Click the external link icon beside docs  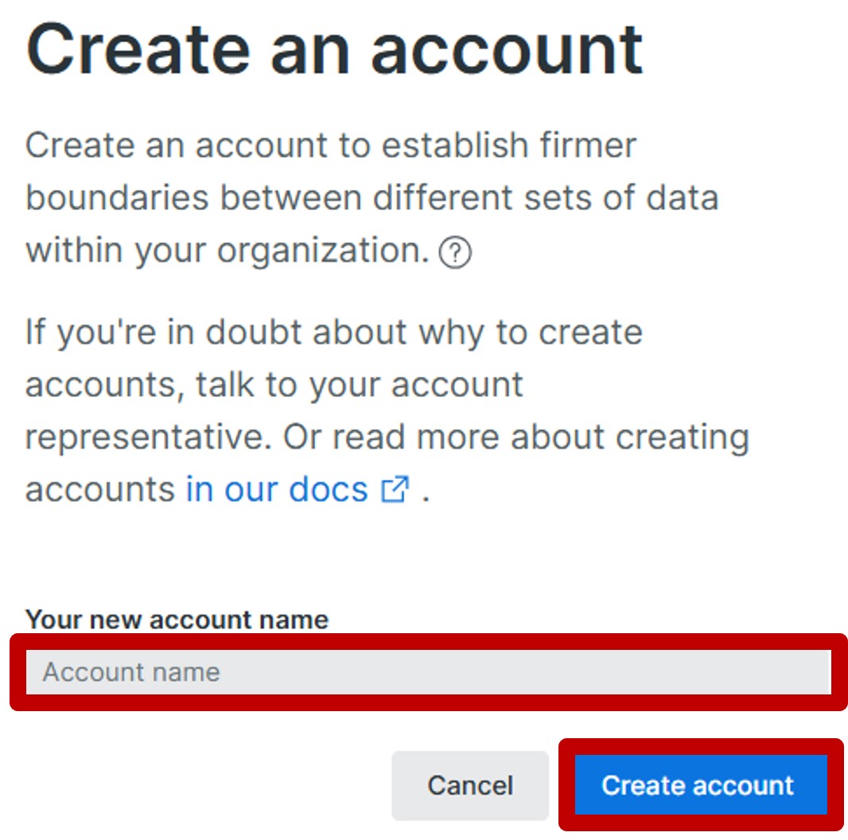395,489
